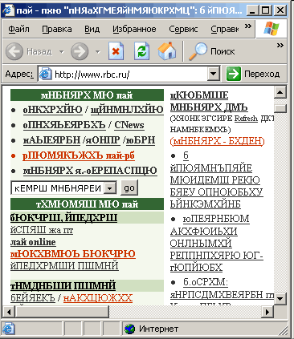294x339 pixels.
Task: Click horizontal scrollbar left arrow
Action: click(x=9, y=312)
